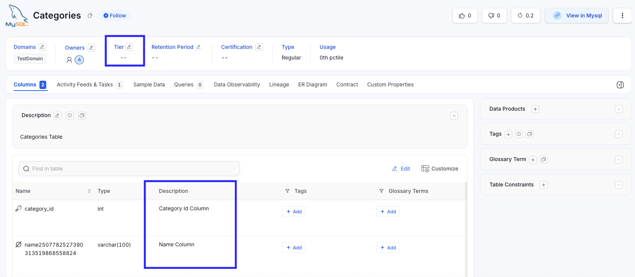Open the ER Diagram tab
This screenshot has height=277, width=635.
[x=313, y=85]
